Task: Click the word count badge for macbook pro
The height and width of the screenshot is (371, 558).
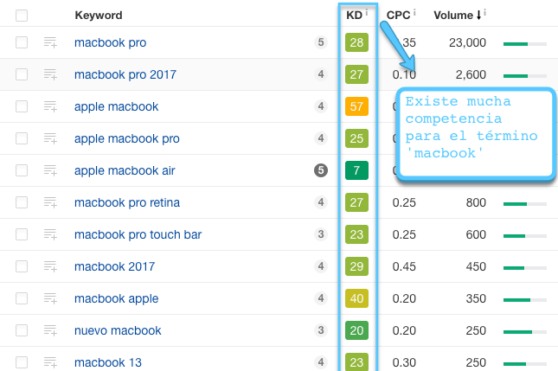Action: (321, 42)
